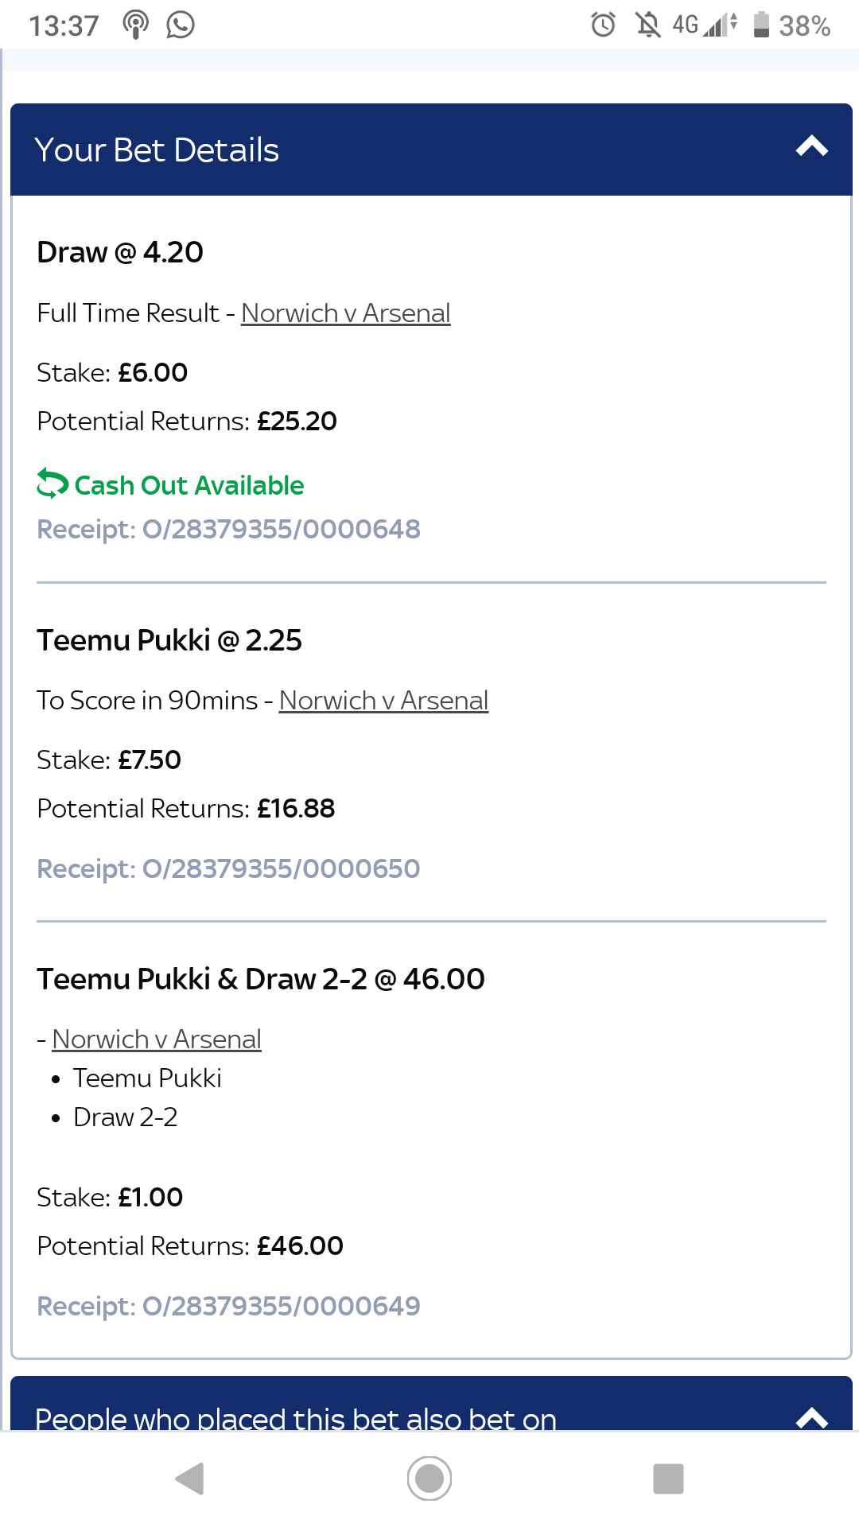Image resolution: width=859 pixels, height=1527 pixels.
Task: Open Norwich v Arsenal link in 2-2 combo bet
Action: click(x=157, y=1039)
